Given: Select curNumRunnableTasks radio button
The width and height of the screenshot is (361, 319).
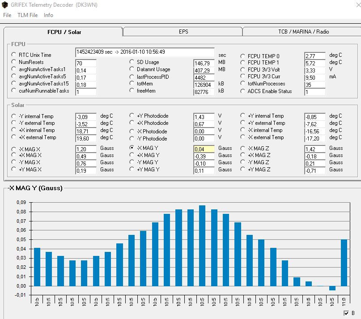Looking at the screenshot, I should (x=13, y=90).
